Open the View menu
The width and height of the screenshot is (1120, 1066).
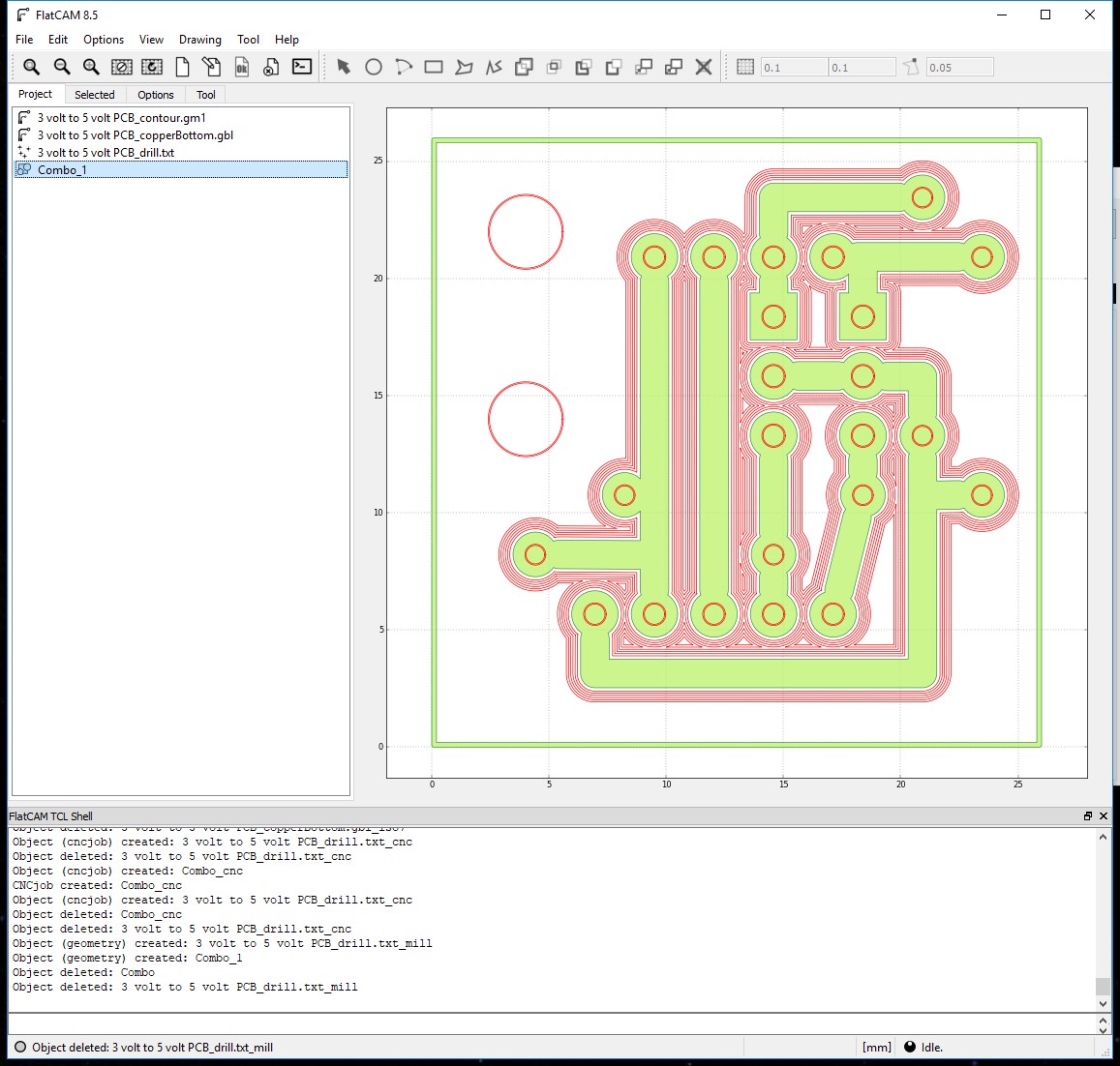click(151, 40)
